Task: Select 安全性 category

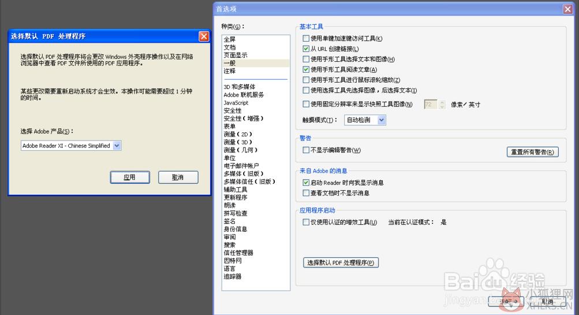Action: 233,110
